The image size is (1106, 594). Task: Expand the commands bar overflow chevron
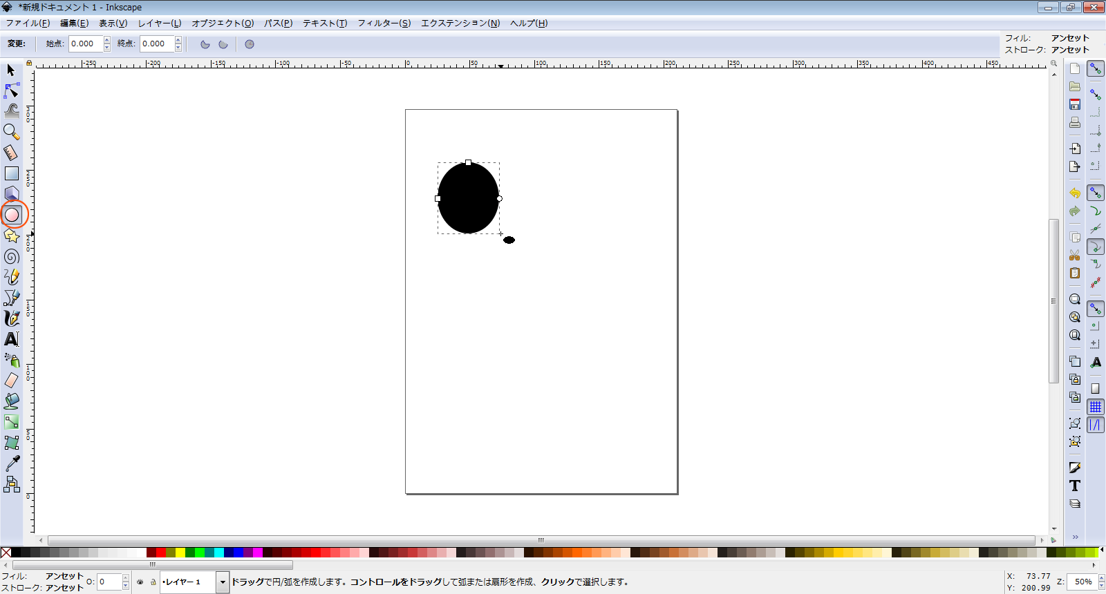click(1075, 537)
